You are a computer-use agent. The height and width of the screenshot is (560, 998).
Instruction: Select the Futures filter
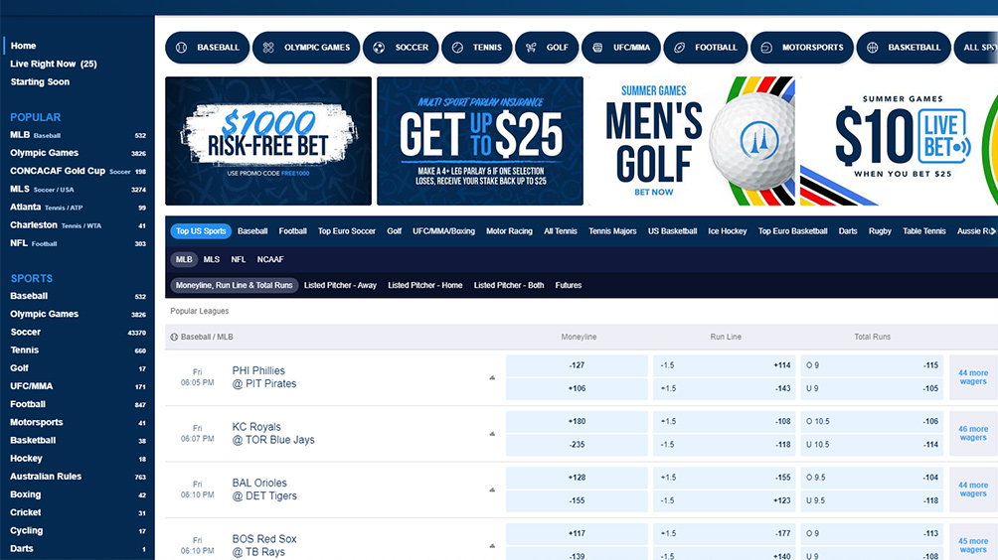pos(569,285)
